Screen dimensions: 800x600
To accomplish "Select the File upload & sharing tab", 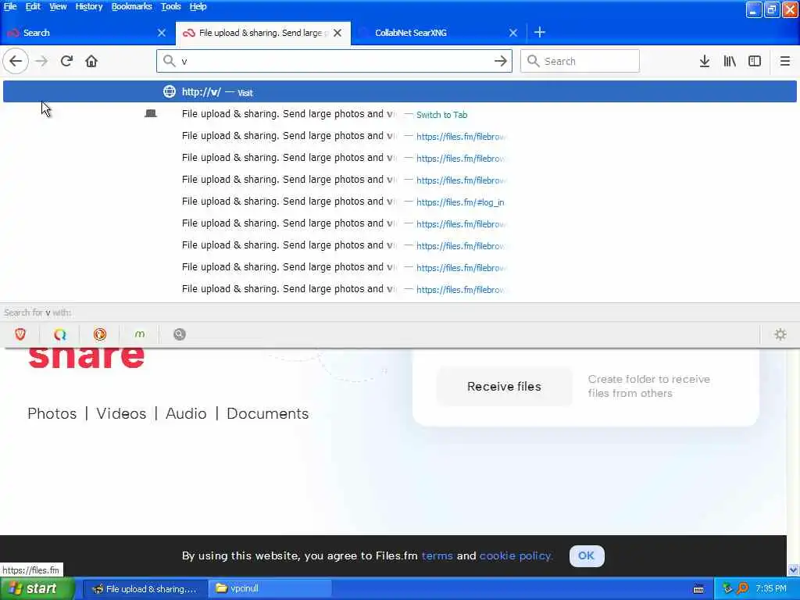I will pos(262,33).
